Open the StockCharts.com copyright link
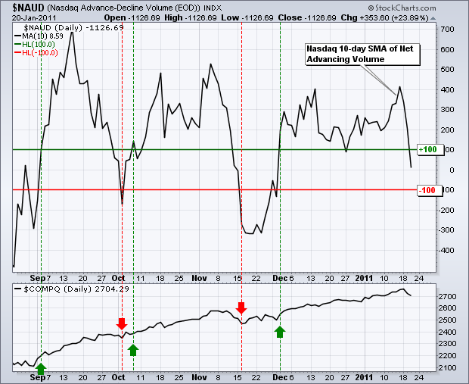The width and height of the screenshot is (469, 384). (x=402, y=8)
